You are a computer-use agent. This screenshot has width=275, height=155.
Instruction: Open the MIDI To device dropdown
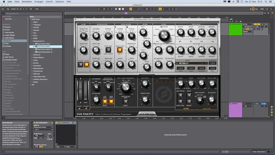(43, 127)
